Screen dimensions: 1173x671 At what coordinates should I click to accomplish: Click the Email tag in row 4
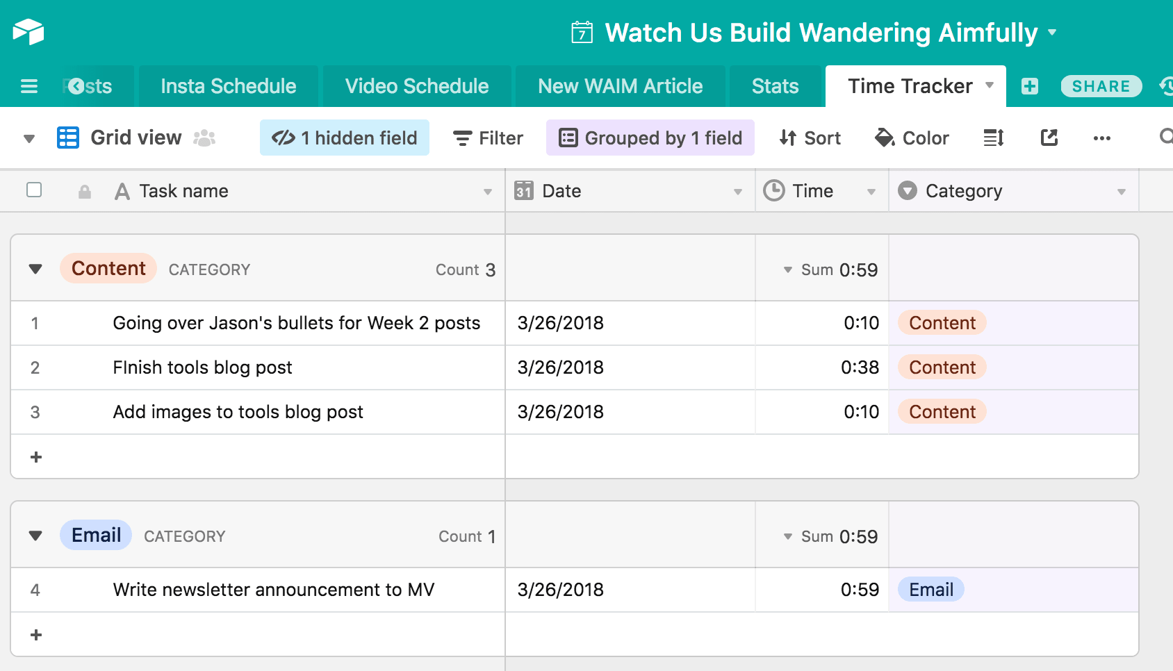point(931,590)
